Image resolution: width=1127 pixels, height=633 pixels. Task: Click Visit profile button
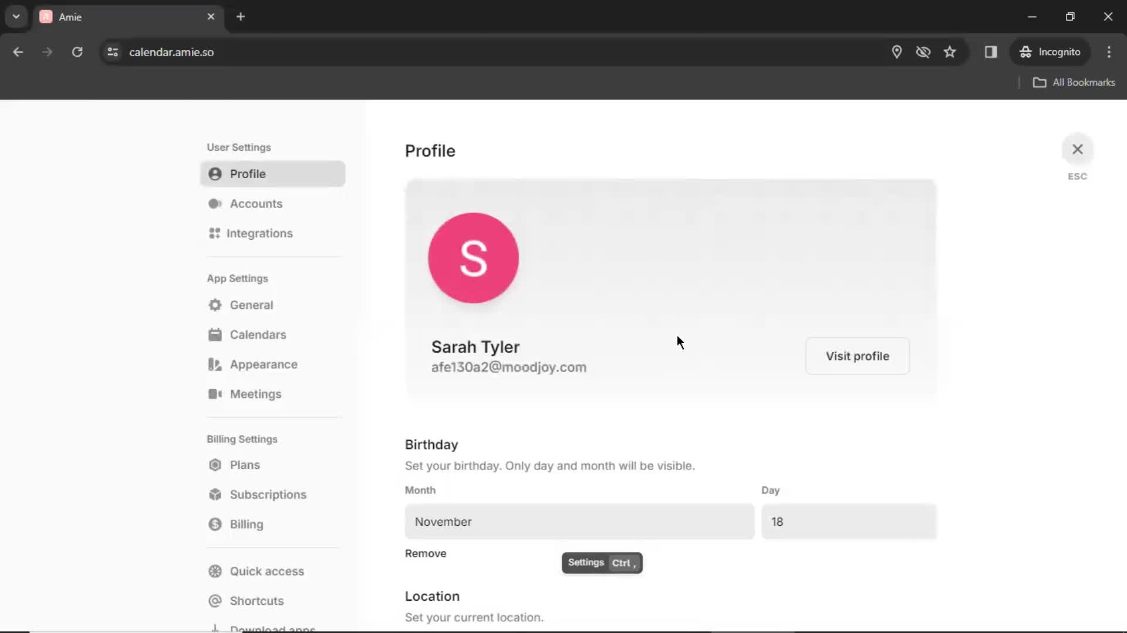pos(858,356)
